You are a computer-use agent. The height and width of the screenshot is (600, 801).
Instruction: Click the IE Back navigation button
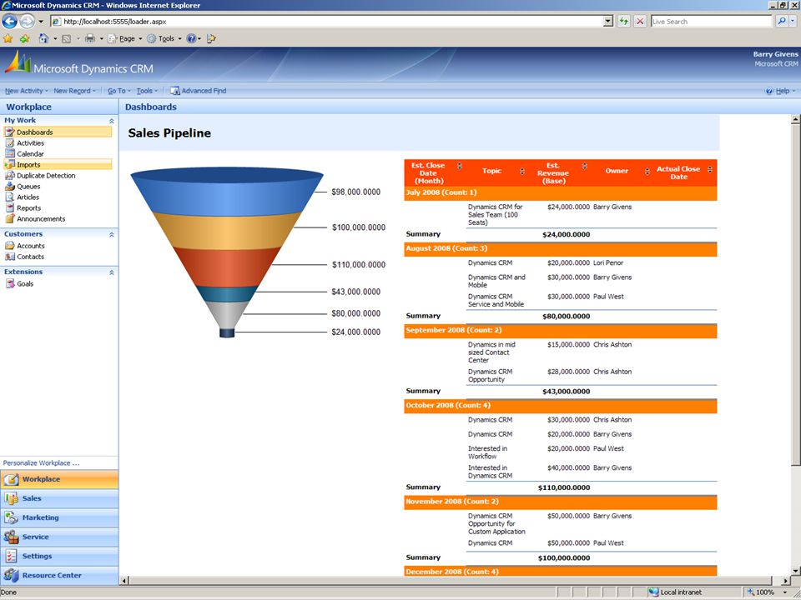point(10,22)
